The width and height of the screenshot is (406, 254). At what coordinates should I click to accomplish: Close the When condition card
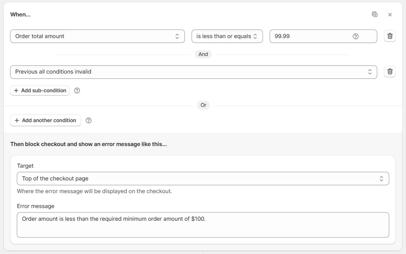[x=390, y=15]
